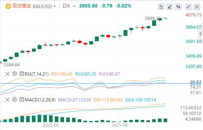Screen dimensions: 203x130
Task: Click the 3384.64 low price marker
Action: pyautogui.click(x=12, y=64)
